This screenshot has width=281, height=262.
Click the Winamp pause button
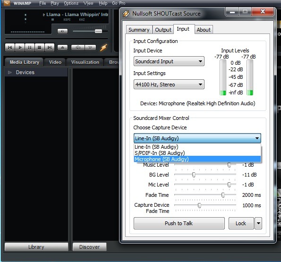coord(30,48)
